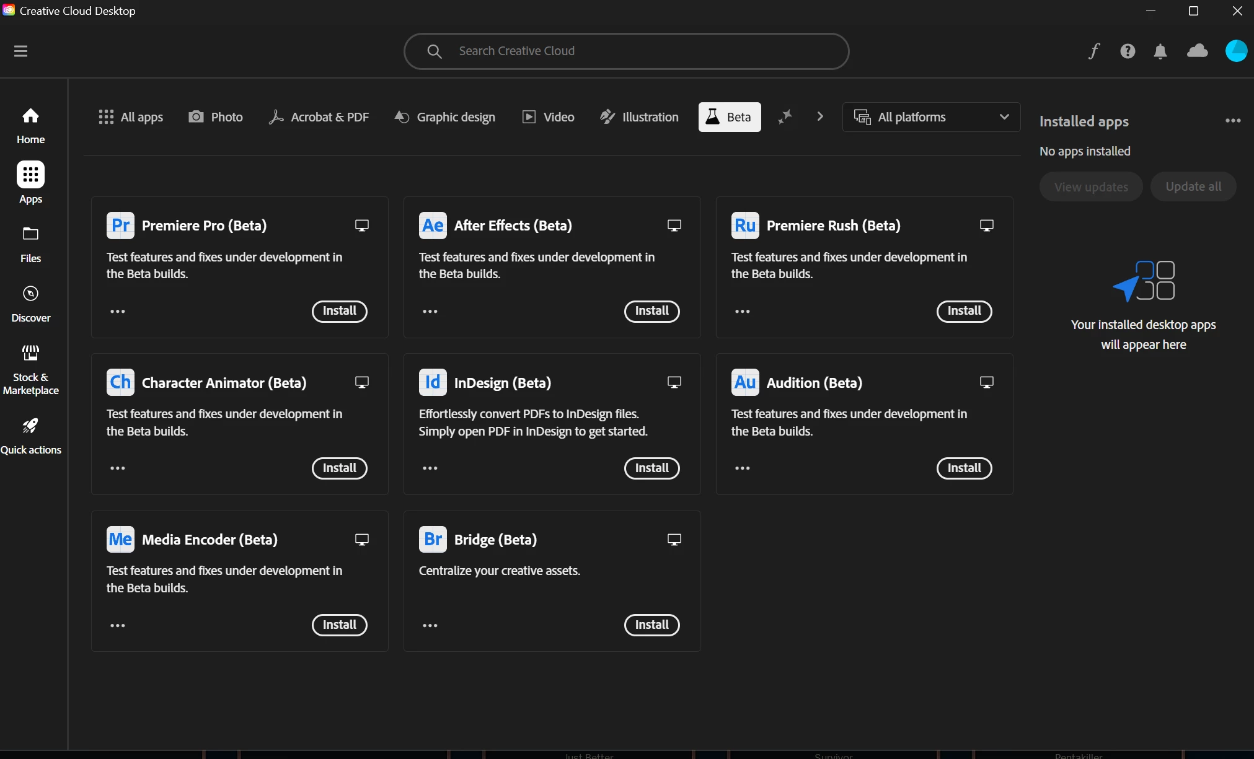Click the help question mark icon
Screen dimensions: 1254x759
point(1128,51)
